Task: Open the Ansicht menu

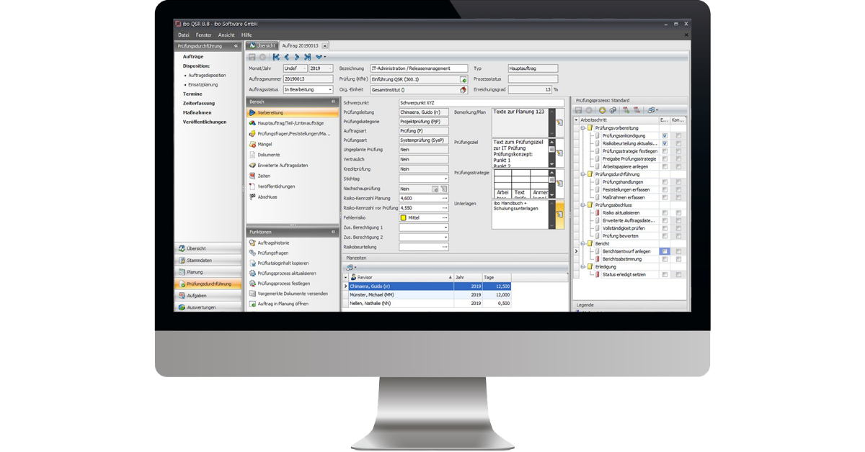Action: [x=226, y=35]
